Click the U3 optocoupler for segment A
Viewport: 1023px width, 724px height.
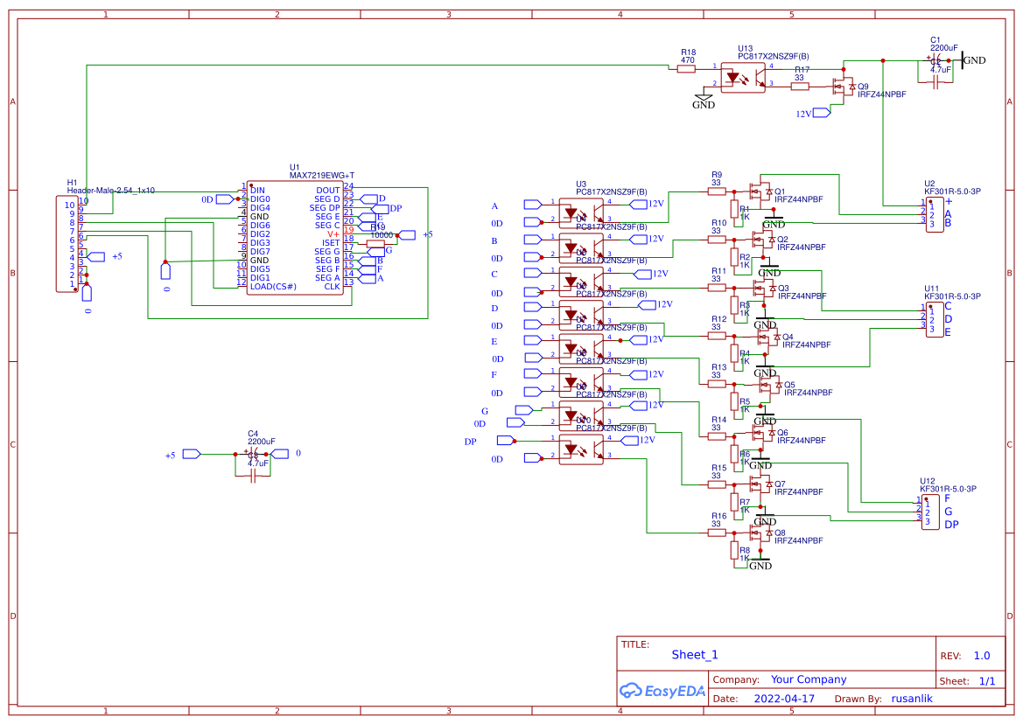[x=581, y=212]
